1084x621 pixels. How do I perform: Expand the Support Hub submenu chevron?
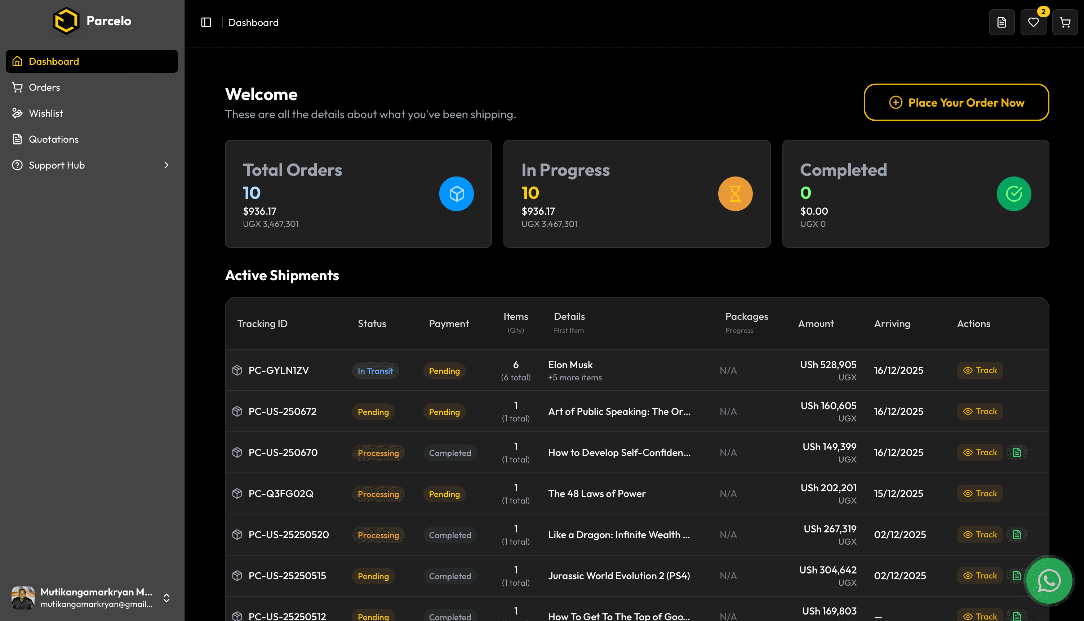(166, 165)
